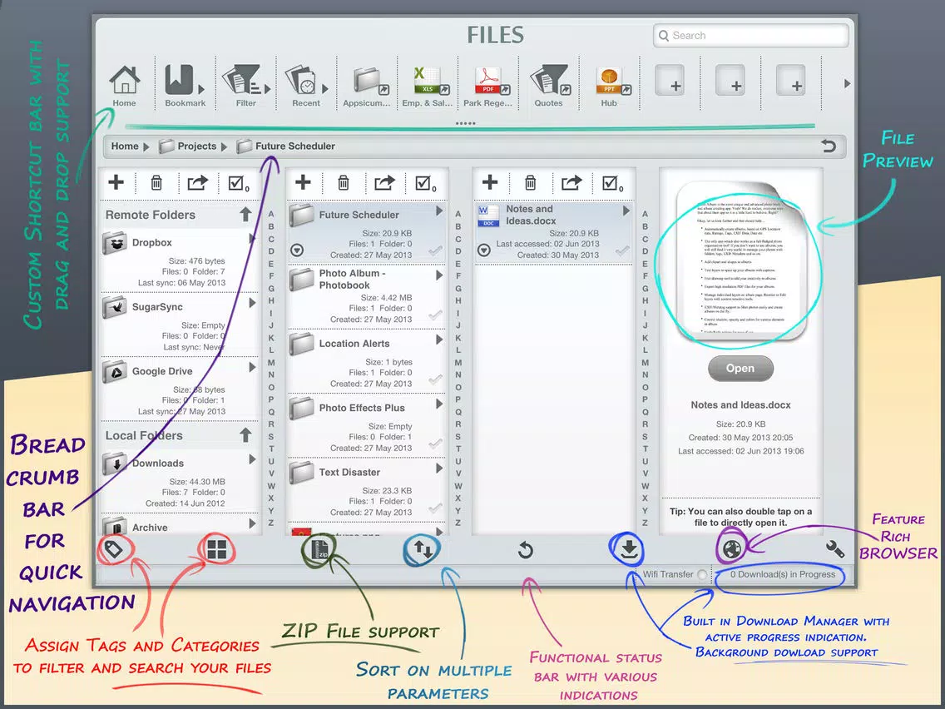Check the Text Disaster checkmark
The image size is (945, 709).
click(x=435, y=508)
